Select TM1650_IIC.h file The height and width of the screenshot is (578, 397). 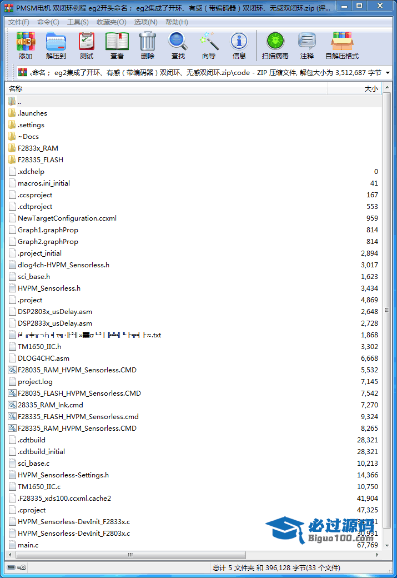click(x=39, y=346)
